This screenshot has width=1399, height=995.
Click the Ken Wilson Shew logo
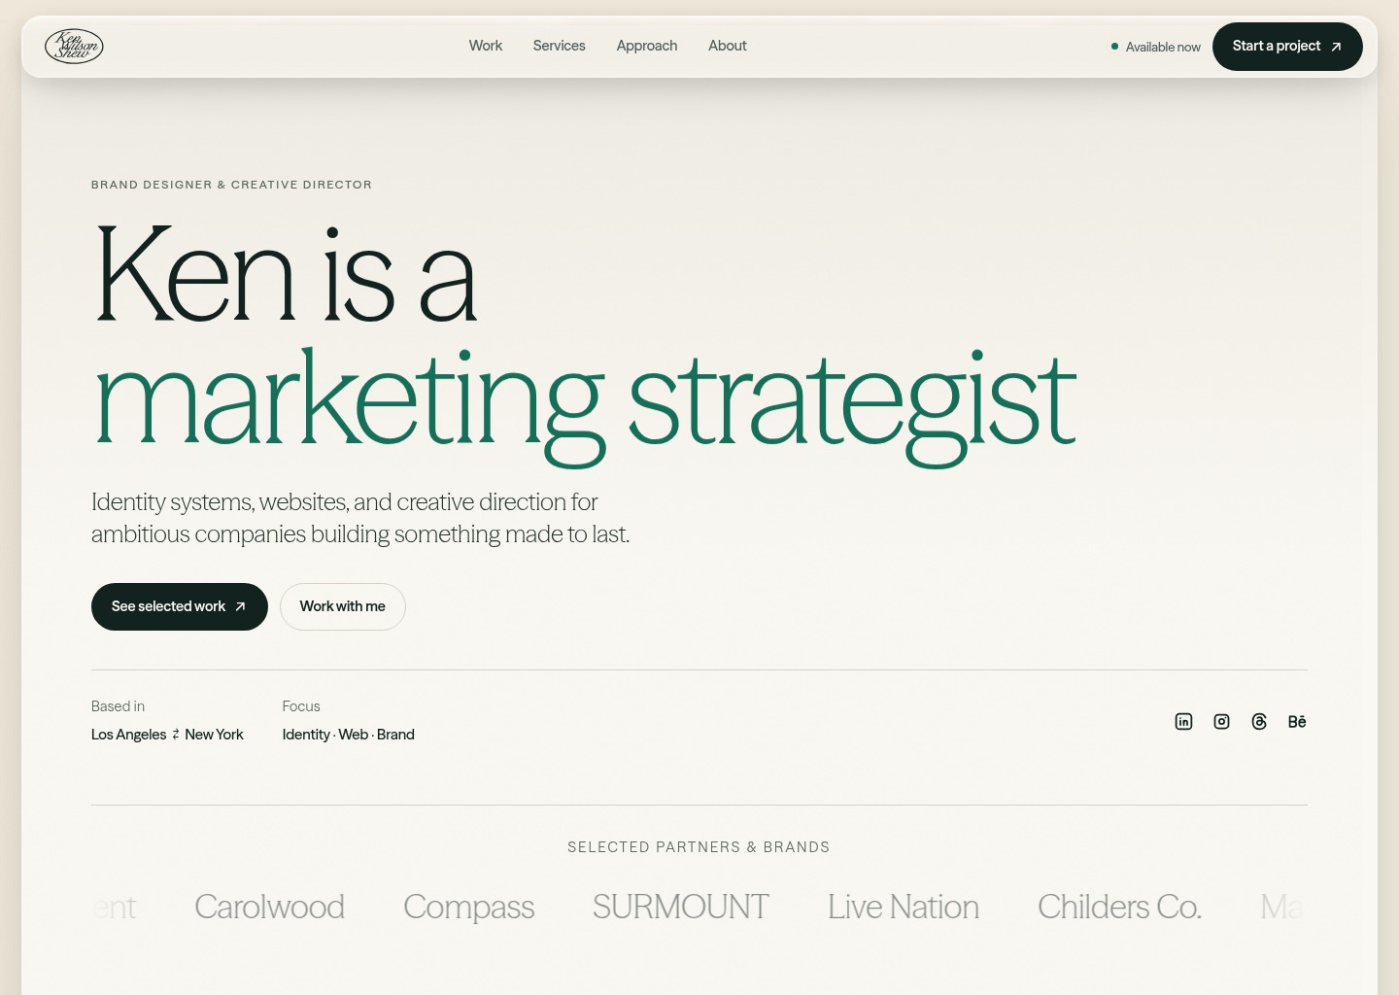(74, 46)
